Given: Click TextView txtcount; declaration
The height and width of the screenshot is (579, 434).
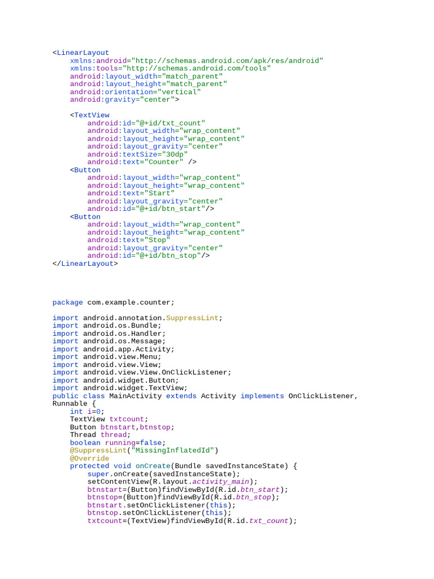Looking at the screenshot, I should pyautogui.click(x=109, y=420).
